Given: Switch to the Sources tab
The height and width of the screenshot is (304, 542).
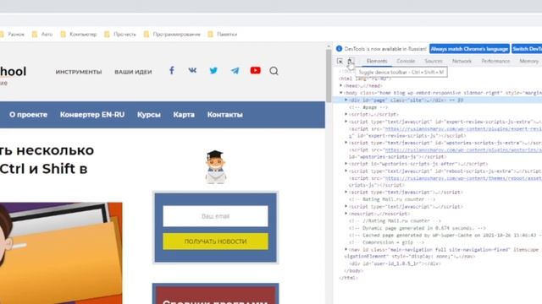Looking at the screenshot, I should point(434,61).
